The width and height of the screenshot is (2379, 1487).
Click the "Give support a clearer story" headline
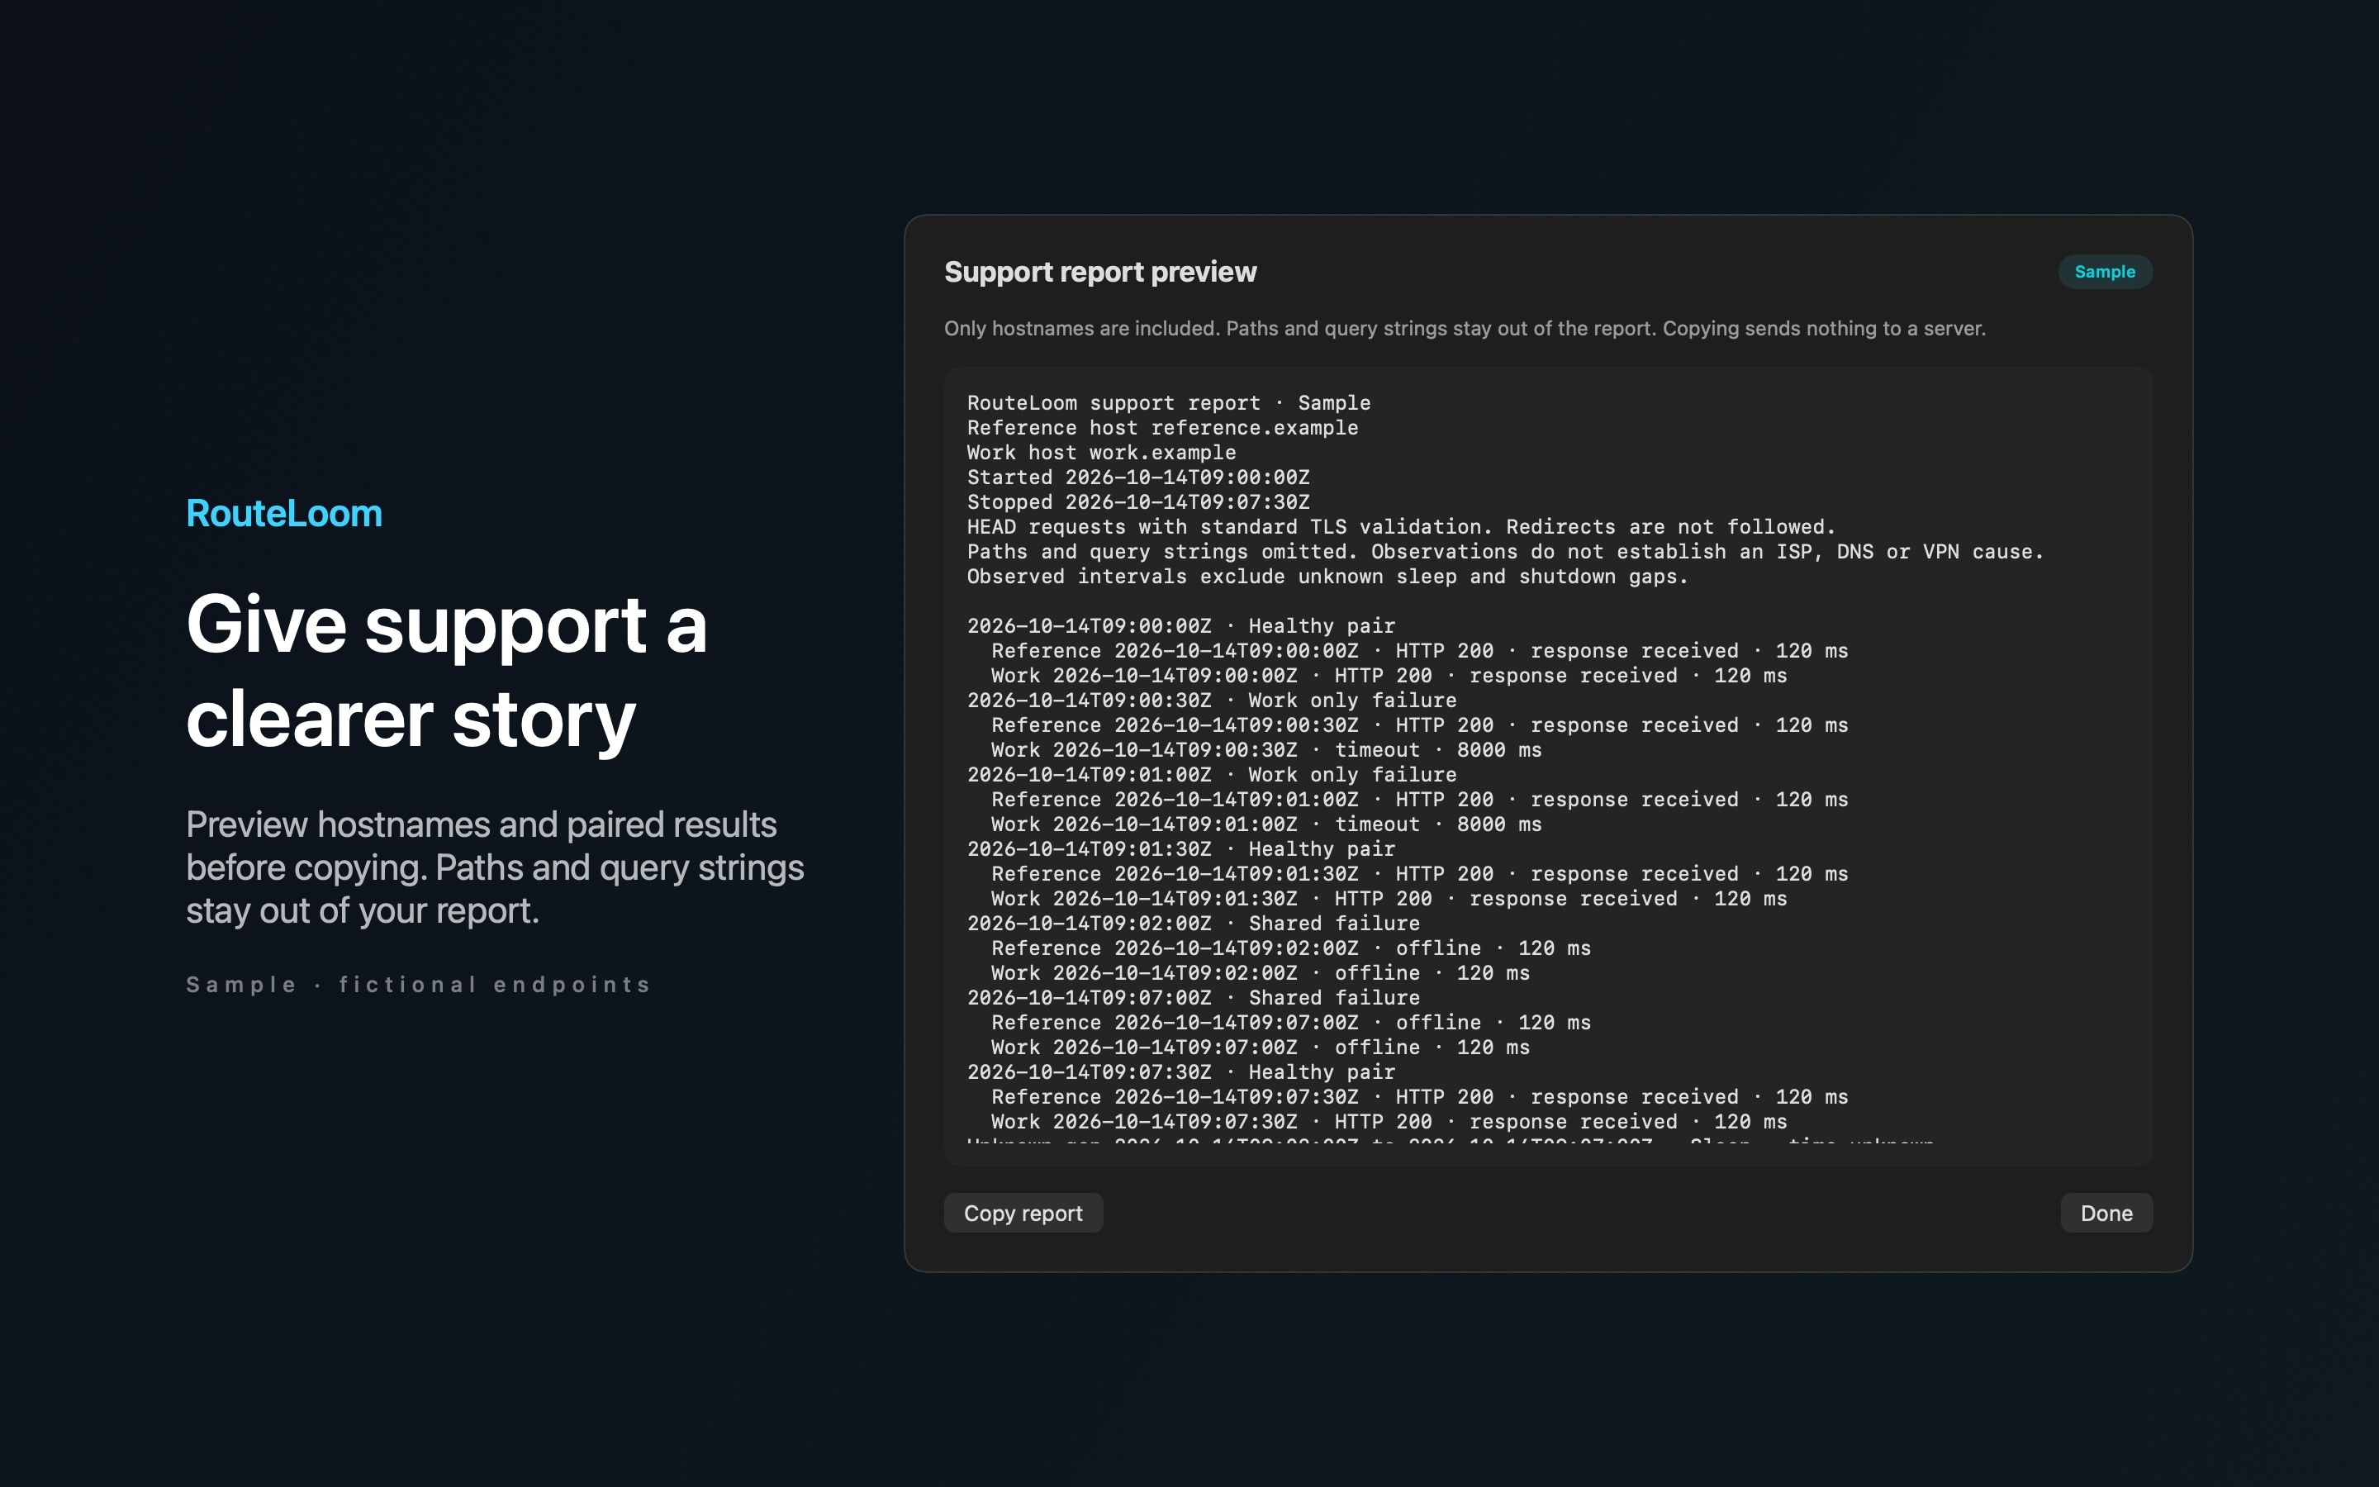[446, 672]
